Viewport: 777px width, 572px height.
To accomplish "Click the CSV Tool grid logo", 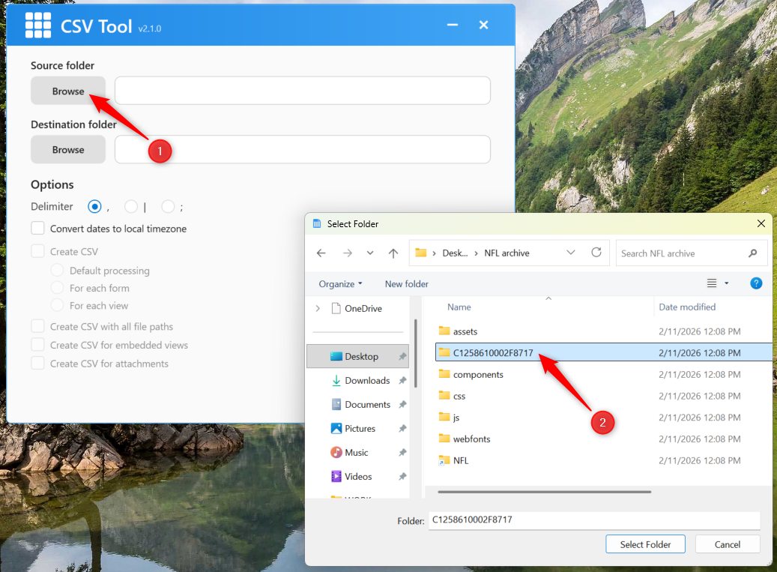I will tap(37, 25).
